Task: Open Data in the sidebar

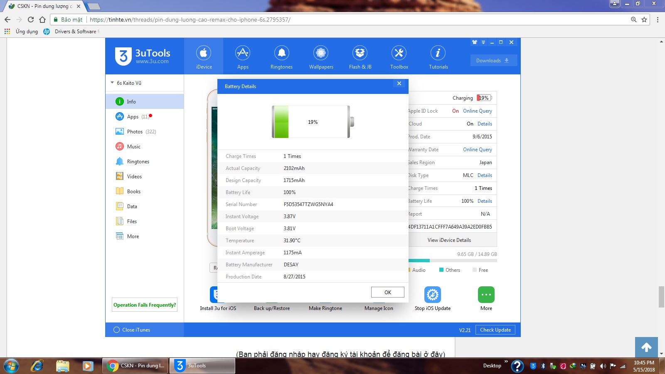Action: click(x=145, y=206)
